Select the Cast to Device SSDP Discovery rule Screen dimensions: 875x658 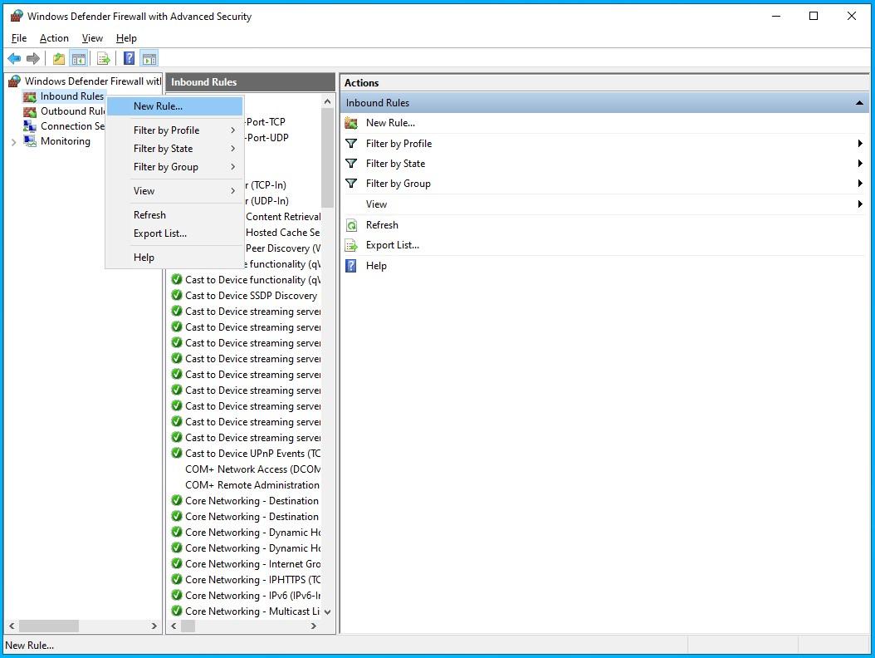[251, 296]
